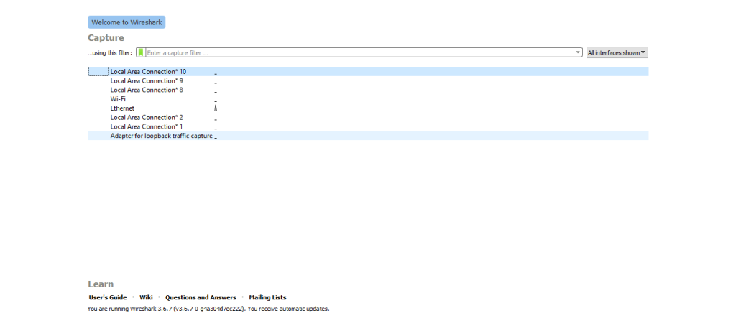Viewport: 736px width, 326px height.
Task: Open the User's Guide link
Action: pos(107,297)
